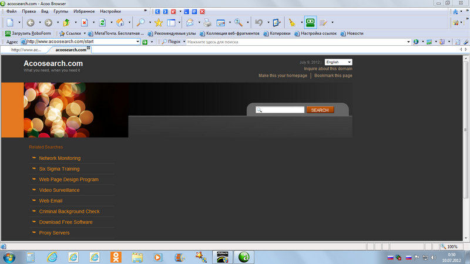This screenshot has height=264, width=470.
Task: Open the Odnoklassniki taskbar icon
Action: point(116,257)
